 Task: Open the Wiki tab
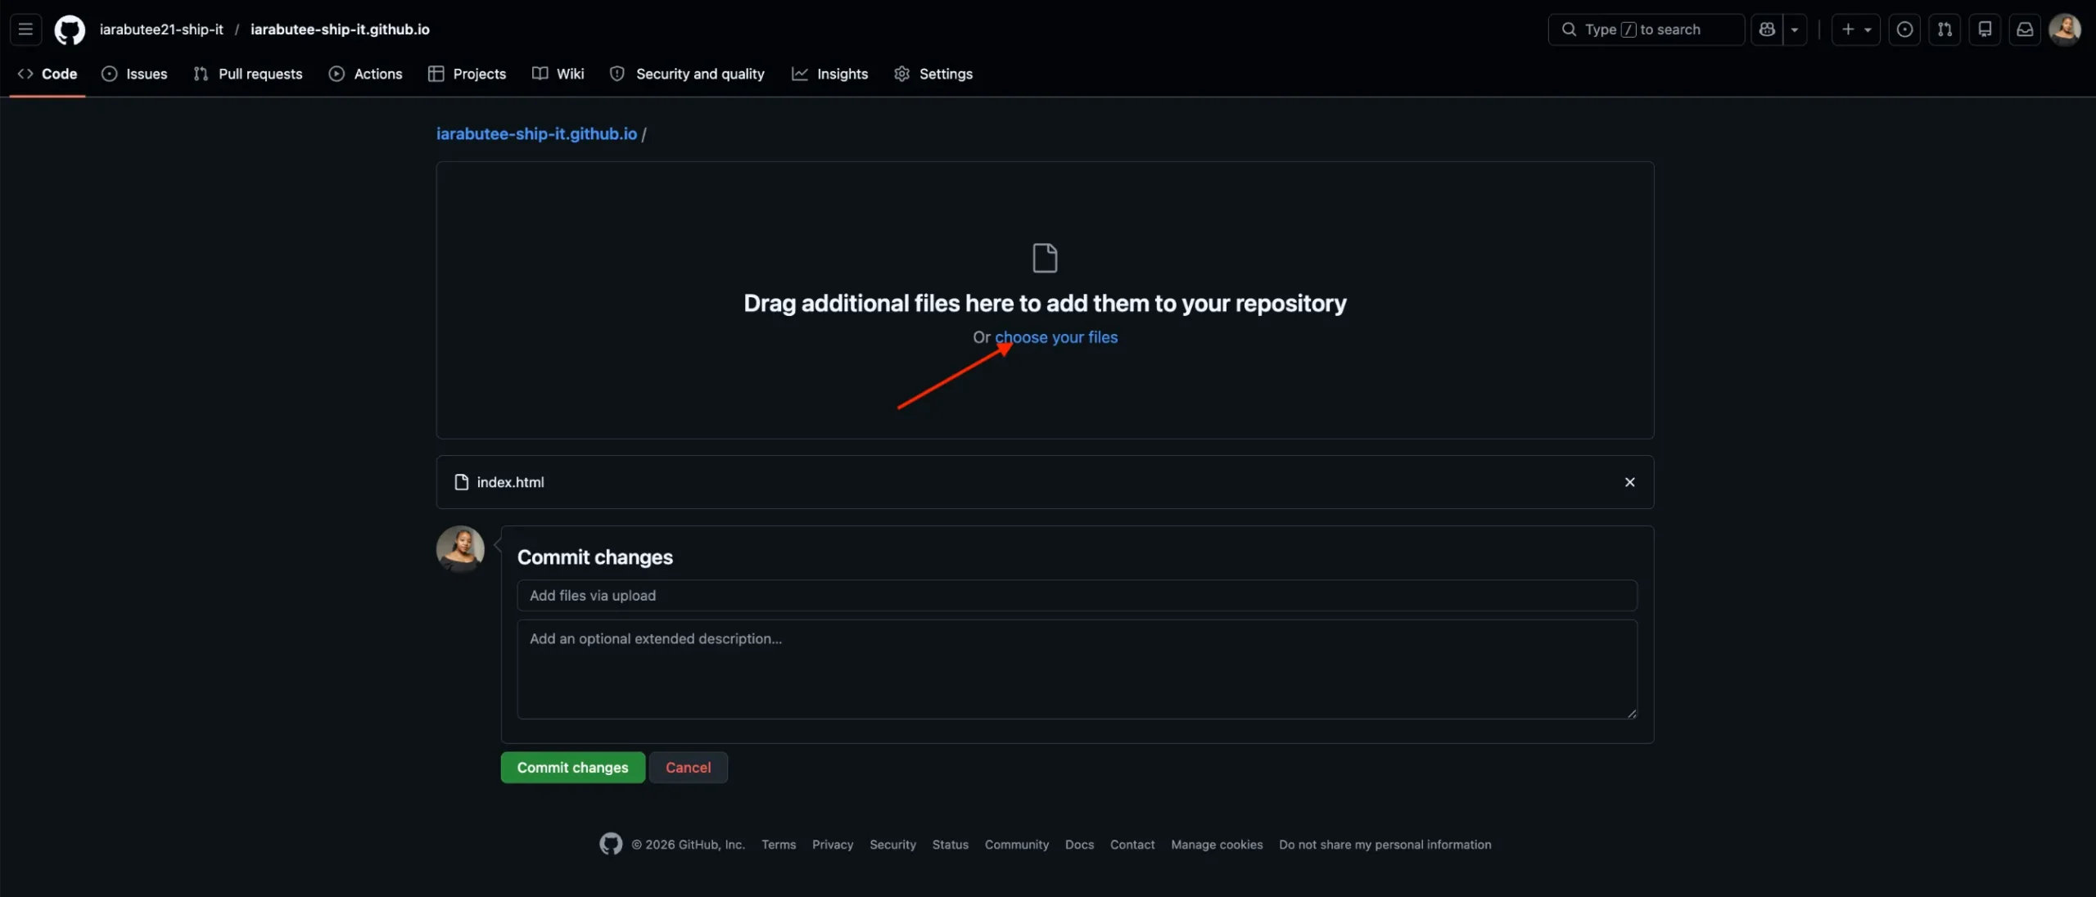coord(558,74)
